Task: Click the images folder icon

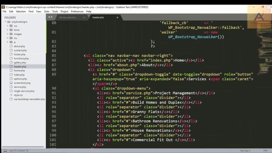Action: [x=11, y=34]
